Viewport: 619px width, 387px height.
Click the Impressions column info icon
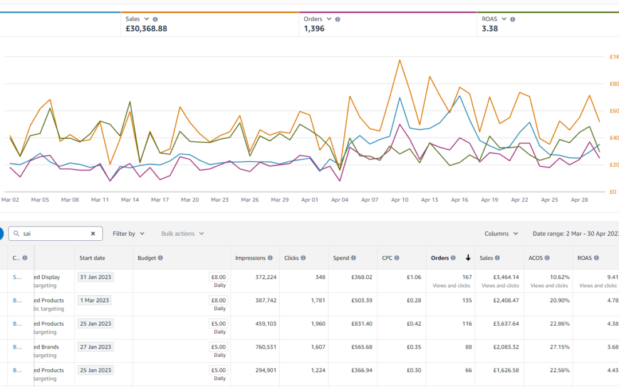[270, 258]
